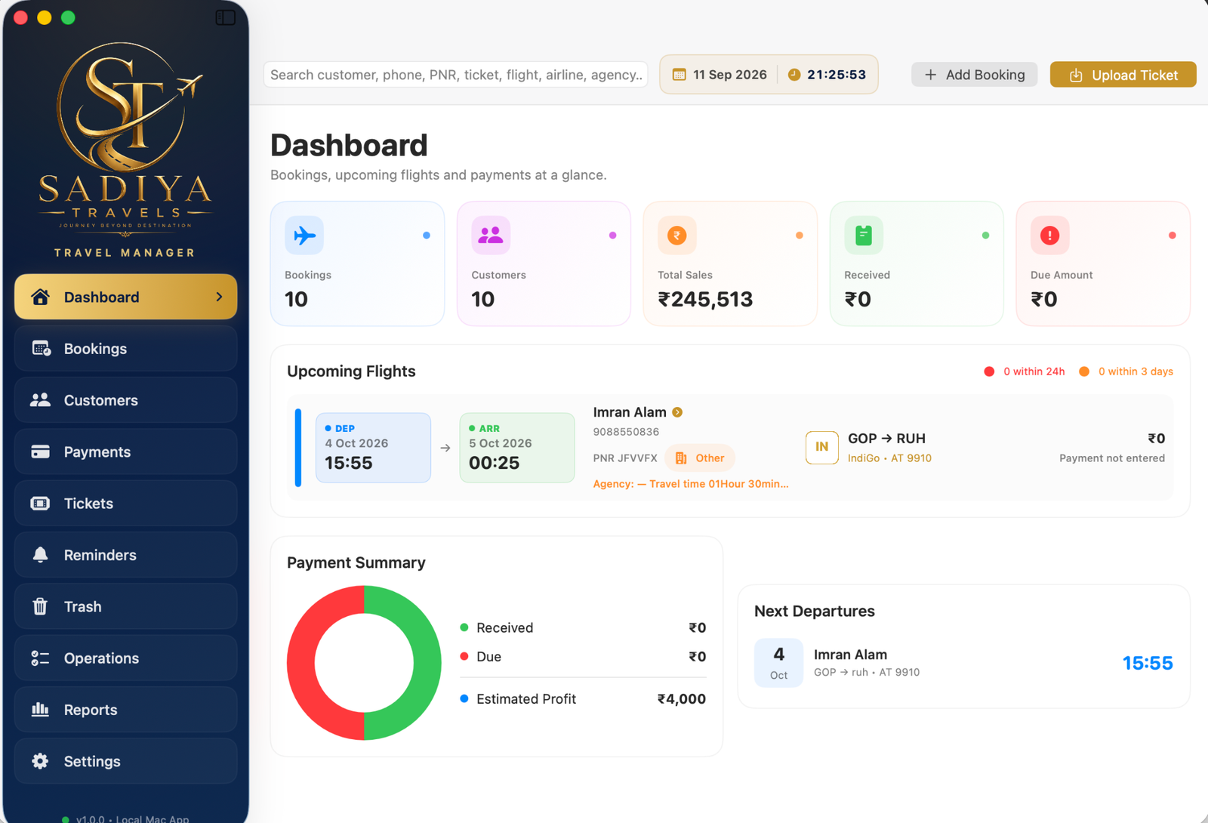The image size is (1208, 823).
Task: Click the Reminders bell icon
Action: point(40,555)
